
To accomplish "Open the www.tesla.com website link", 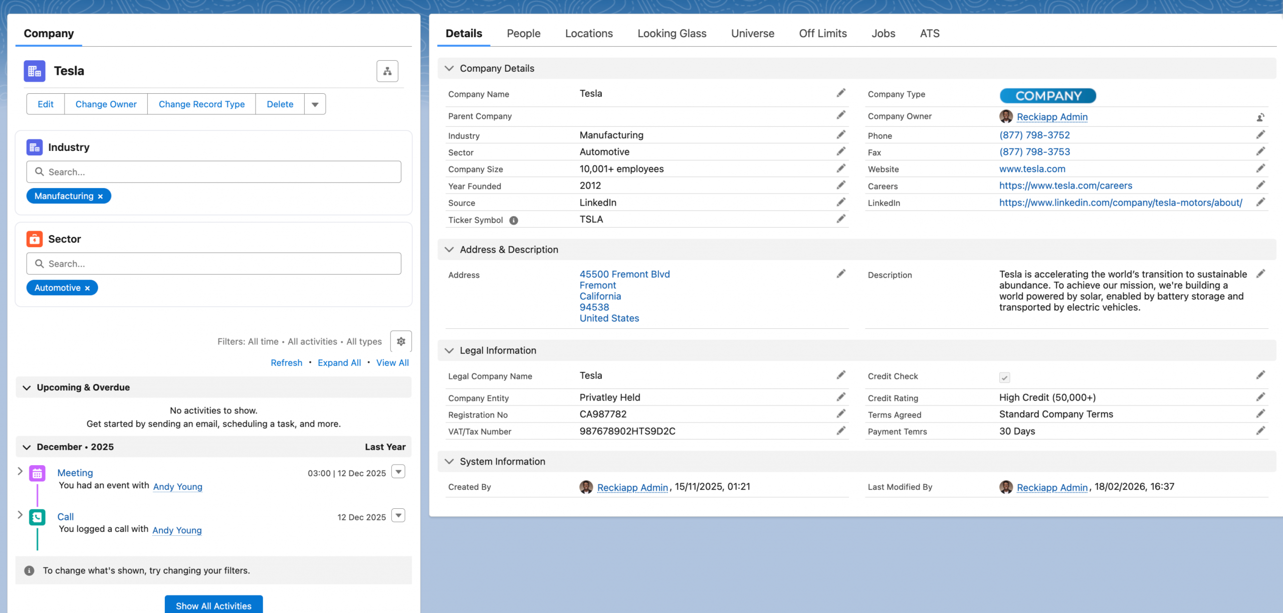I will [x=1032, y=169].
